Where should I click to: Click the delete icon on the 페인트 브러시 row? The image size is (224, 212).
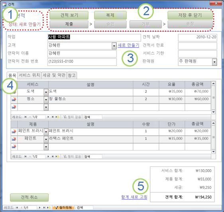click(14, 131)
